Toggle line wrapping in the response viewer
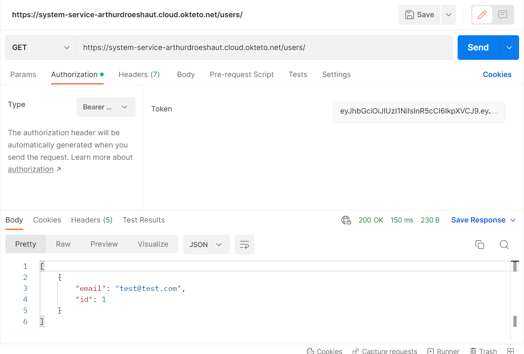Screen dimensions: 524x354 244,244
